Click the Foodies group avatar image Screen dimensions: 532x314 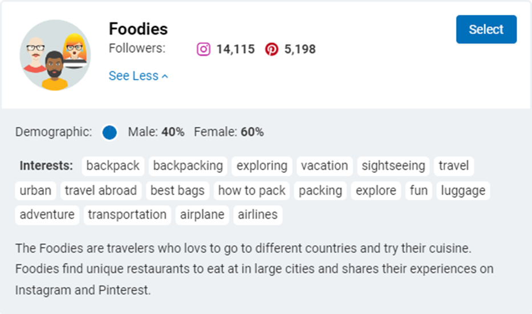point(55,55)
